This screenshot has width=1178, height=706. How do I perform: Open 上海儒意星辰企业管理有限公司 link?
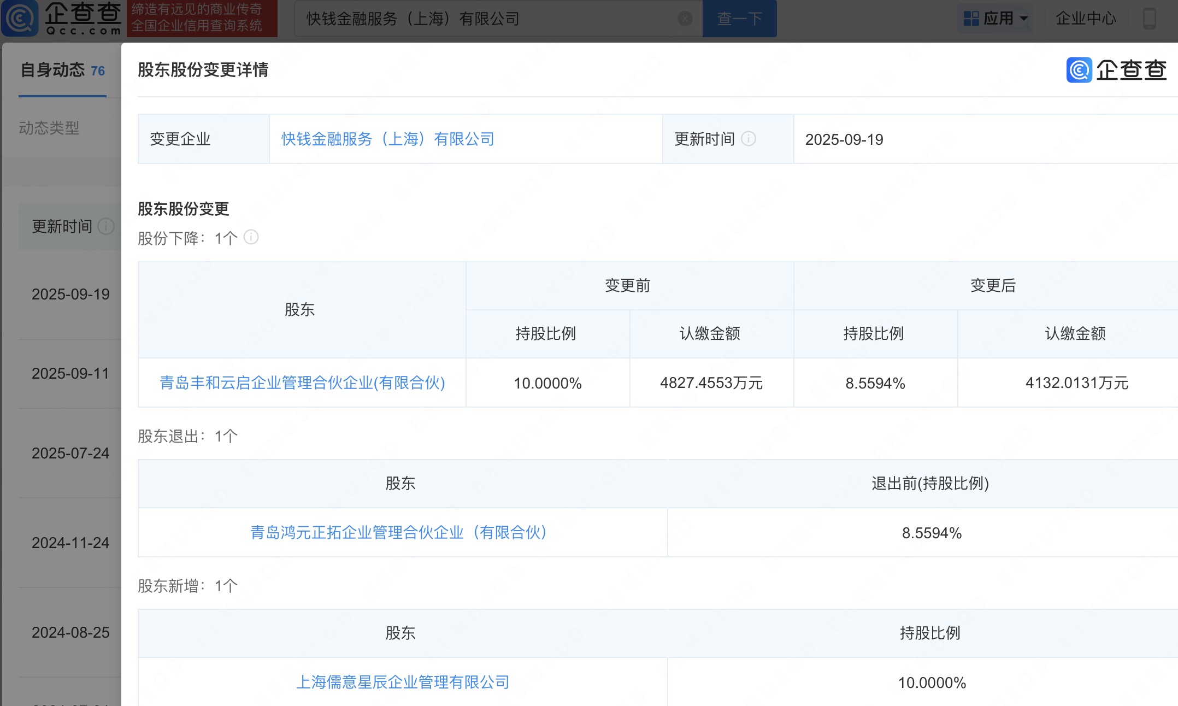coord(402,682)
